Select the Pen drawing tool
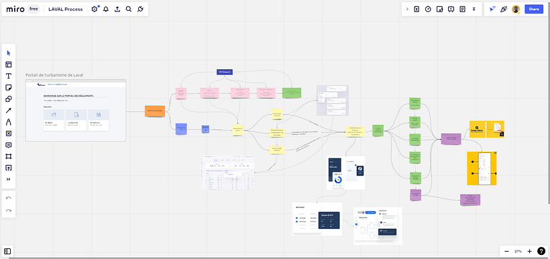550x259 pixels. [x=9, y=122]
